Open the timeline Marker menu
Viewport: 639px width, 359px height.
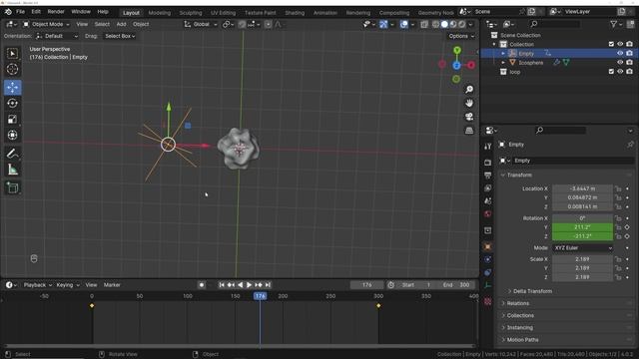click(112, 285)
